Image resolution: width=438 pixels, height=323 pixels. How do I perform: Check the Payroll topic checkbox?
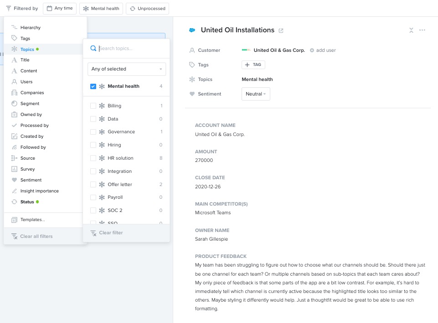[93, 197]
